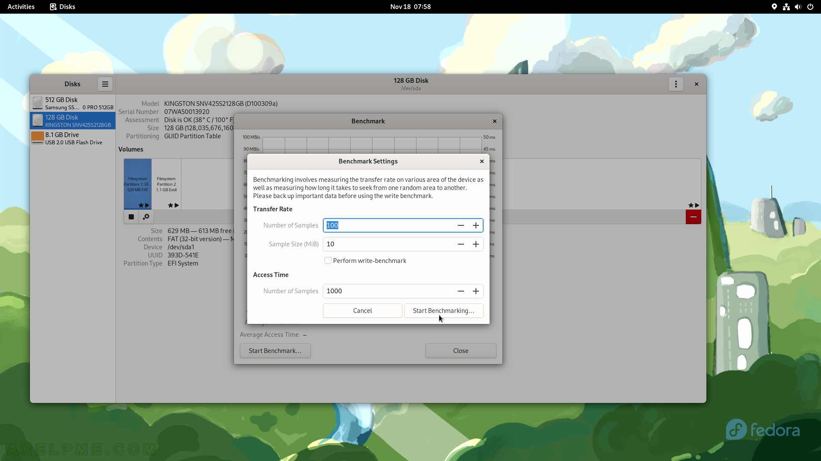Screen dimensions: 821x461
Task: Click the star-play icons on Partition 2
Action: [173, 205]
